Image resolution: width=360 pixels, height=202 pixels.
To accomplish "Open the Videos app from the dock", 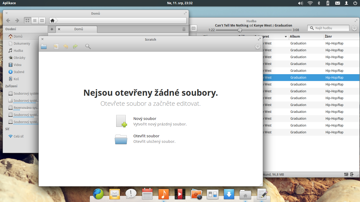I will click(180, 194).
